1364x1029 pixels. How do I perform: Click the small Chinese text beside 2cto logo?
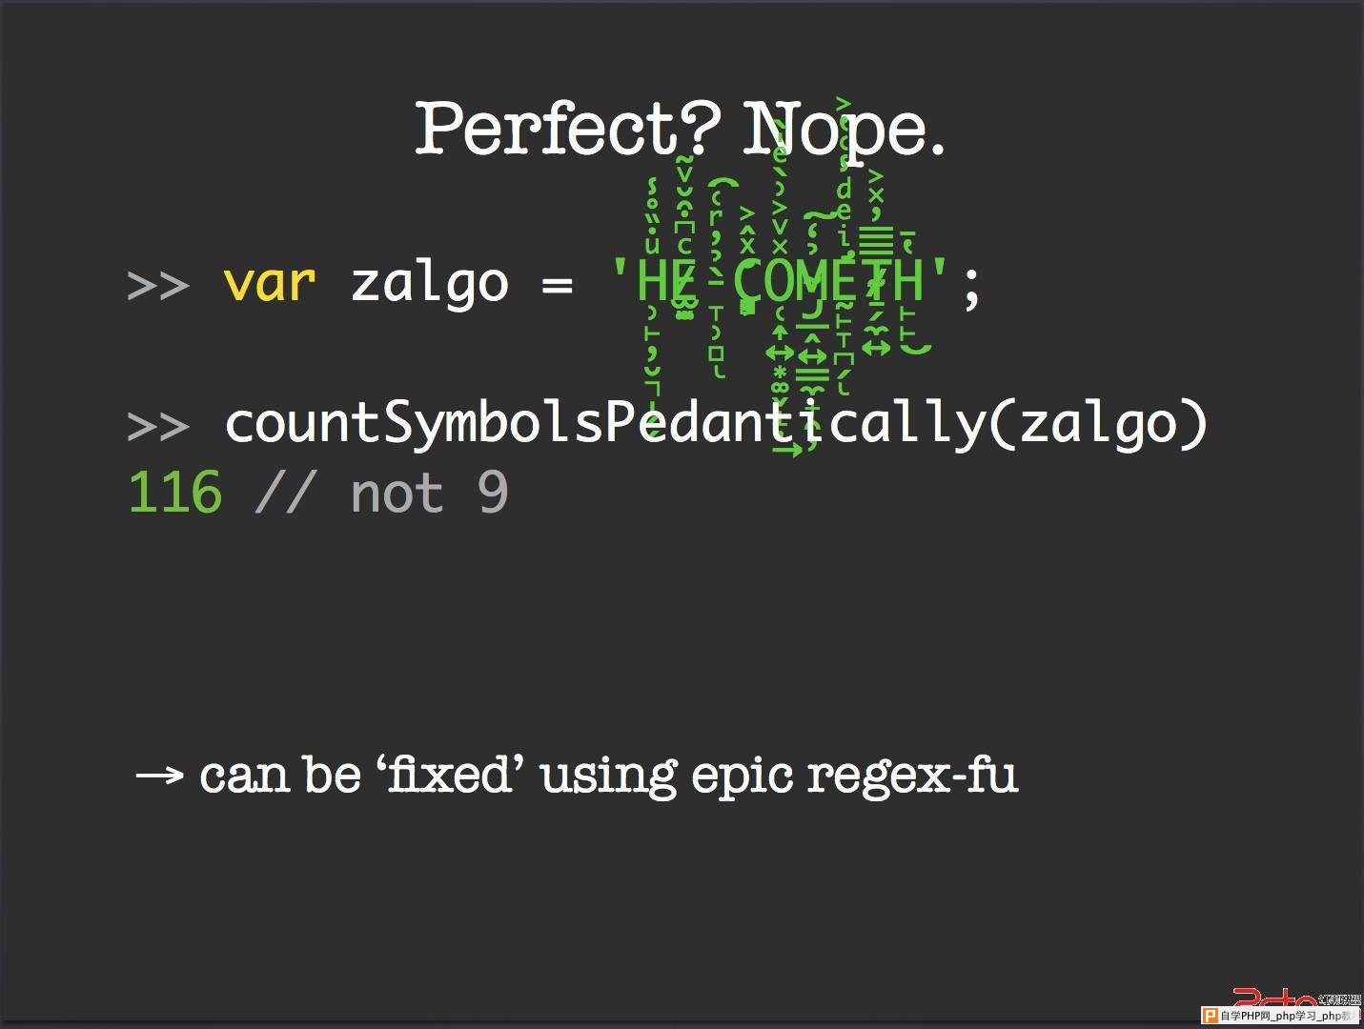pos(1340,999)
